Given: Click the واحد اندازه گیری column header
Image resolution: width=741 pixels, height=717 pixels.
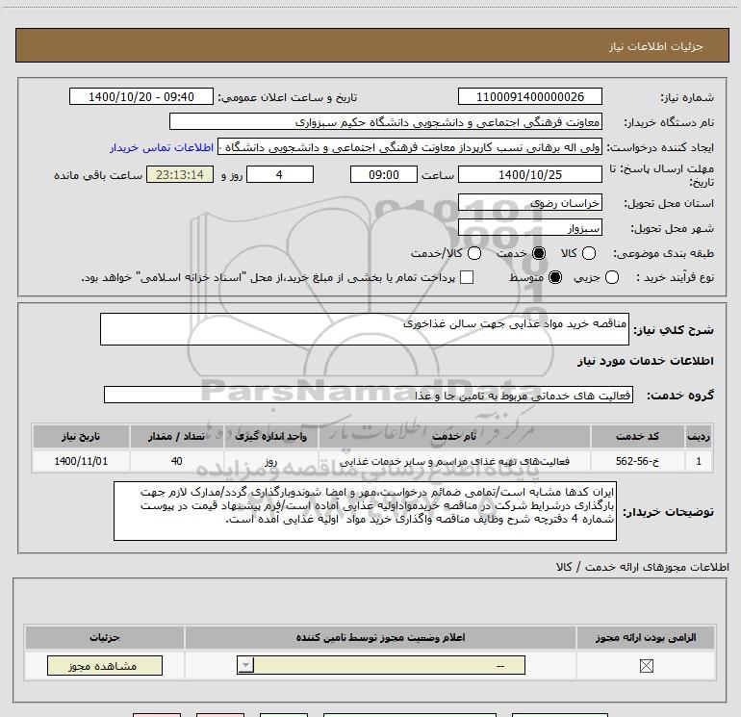Looking at the screenshot, I should [270, 436].
